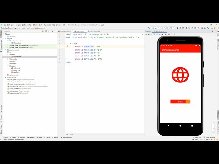
Task: Open the Edit menu
Action: [x=9, y=25]
